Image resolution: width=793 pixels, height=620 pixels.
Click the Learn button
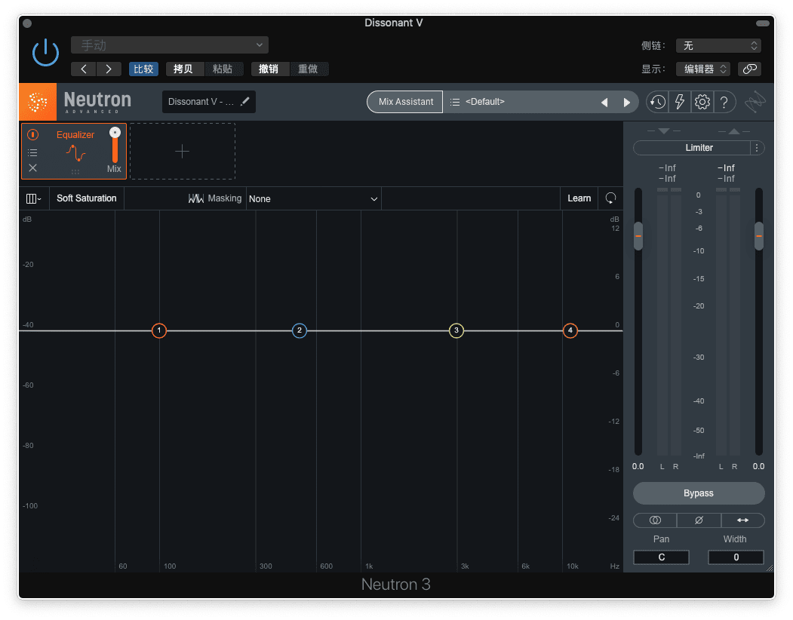click(x=579, y=198)
